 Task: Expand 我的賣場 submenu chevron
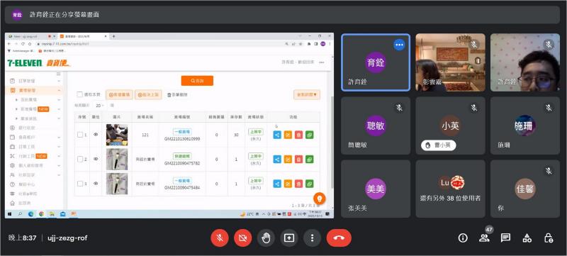click(x=59, y=100)
